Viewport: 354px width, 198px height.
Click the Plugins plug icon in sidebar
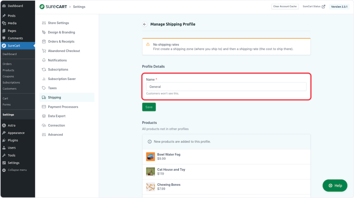point(4,140)
